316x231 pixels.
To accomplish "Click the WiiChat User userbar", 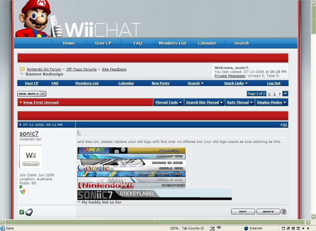I will click(131, 185).
